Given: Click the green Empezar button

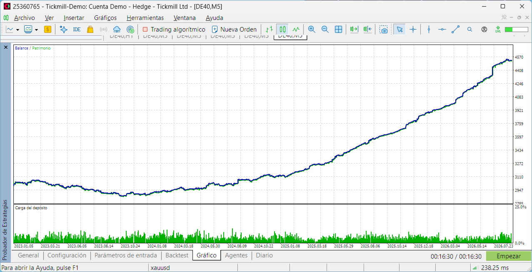Looking at the screenshot, I should point(509,256).
